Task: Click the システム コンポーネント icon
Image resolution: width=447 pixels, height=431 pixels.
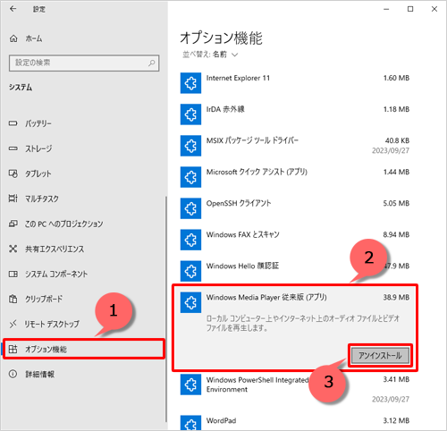Action: coord(13,274)
